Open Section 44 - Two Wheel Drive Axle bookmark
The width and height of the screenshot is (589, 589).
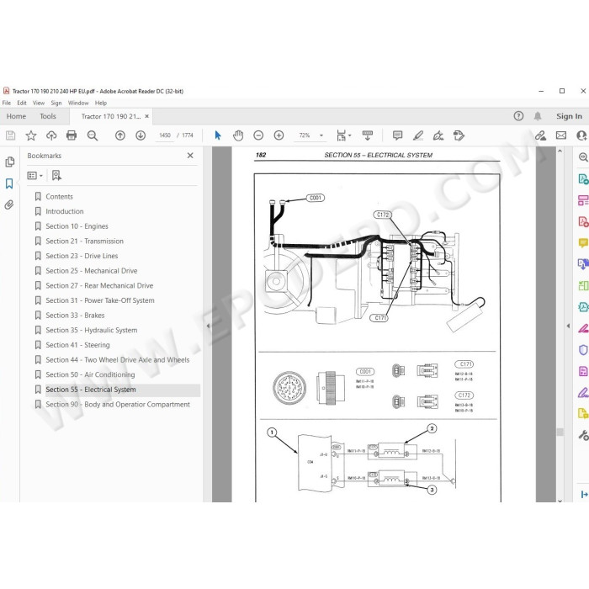click(118, 360)
